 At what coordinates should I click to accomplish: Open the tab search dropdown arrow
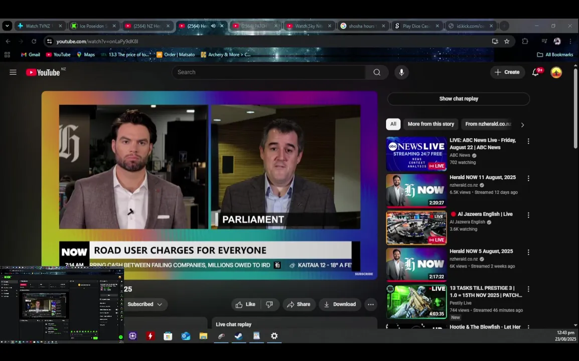[7, 26]
